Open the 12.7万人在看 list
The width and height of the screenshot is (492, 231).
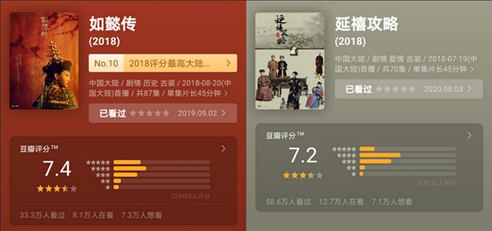click(x=341, y=202)
